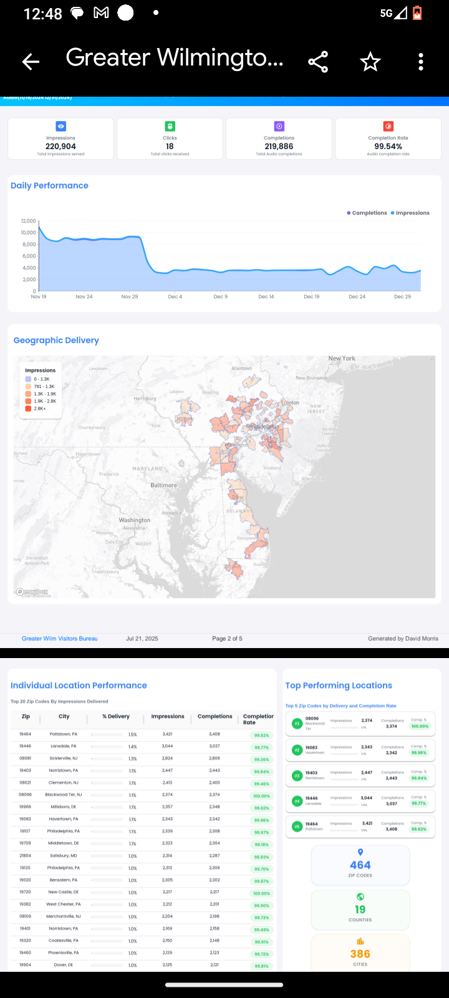Tap the Top Performing Locations heading

(x=339, y=686)
